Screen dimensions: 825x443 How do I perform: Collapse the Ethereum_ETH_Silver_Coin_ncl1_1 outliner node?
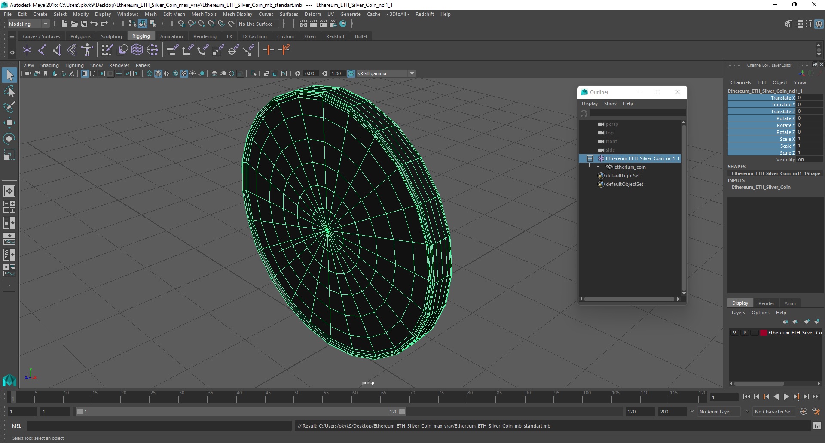tap(590, 158)
